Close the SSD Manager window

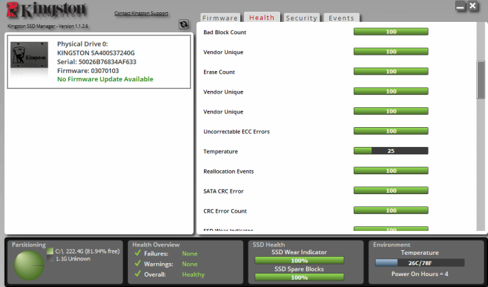tap(473, 6)
